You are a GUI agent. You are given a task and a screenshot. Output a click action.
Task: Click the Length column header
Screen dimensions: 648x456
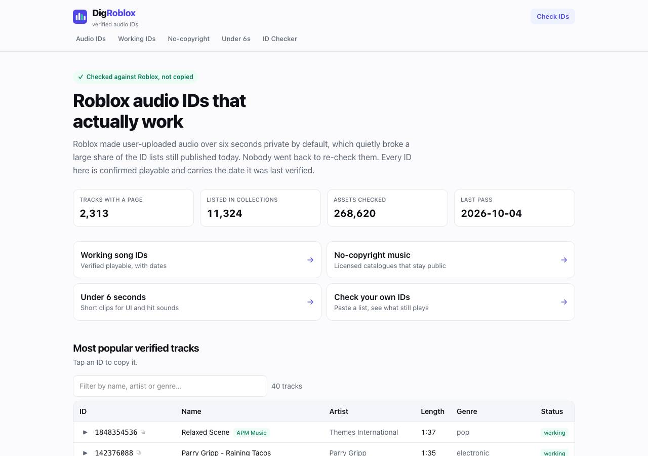point(432,411)
